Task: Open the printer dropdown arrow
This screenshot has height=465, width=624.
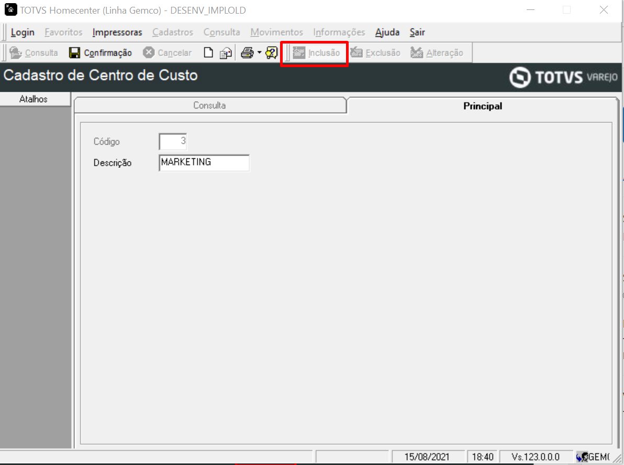Action: [x=260, y=52]
